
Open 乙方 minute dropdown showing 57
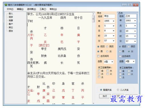[131, 41]
